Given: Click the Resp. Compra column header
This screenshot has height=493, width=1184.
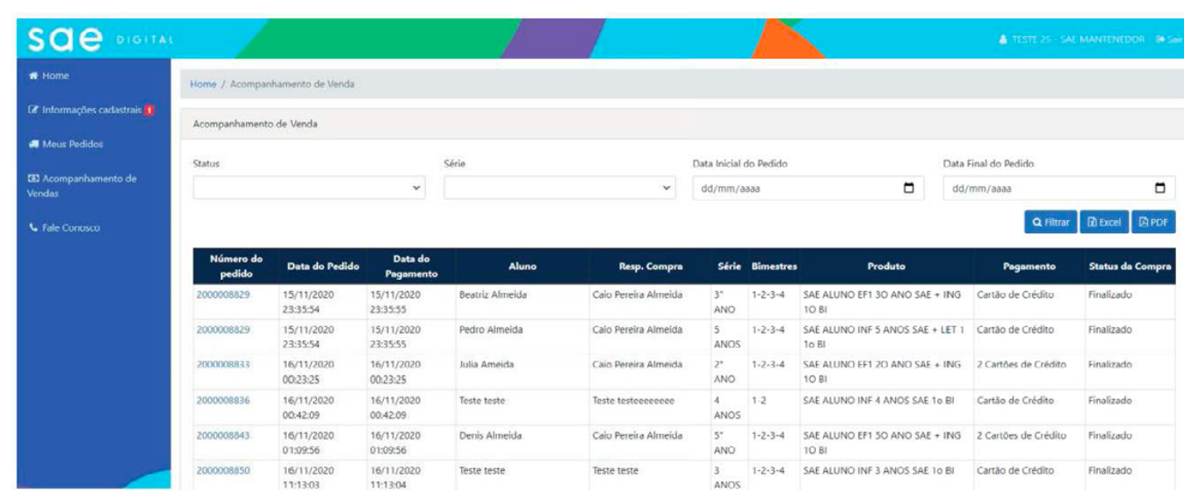Looking at the screenshot, I should point(650,266).
